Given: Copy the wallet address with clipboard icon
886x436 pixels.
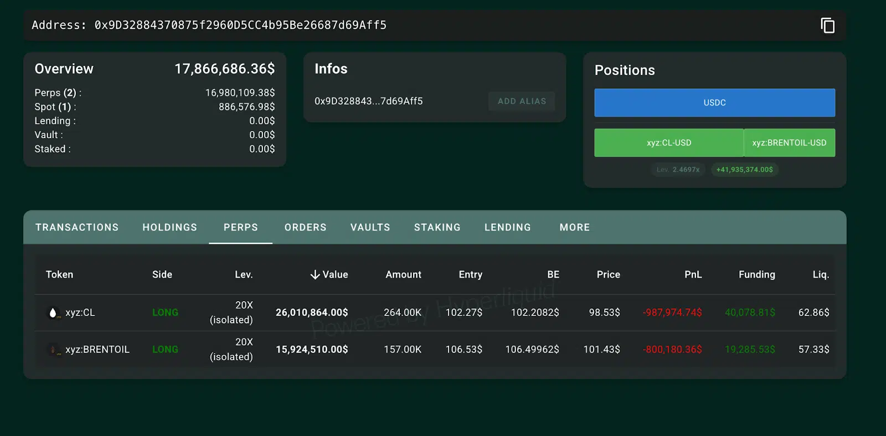Looking at the screenshot, I should (x=827, y=25).
